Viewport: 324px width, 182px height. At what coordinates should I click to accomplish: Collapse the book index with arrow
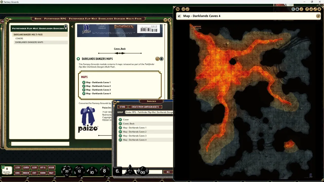point(72,27)
